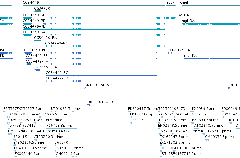This screenshot has width=240, height=158.
Task: Click EST 330116
Action: pyautogui.click(x=20, y=137)
